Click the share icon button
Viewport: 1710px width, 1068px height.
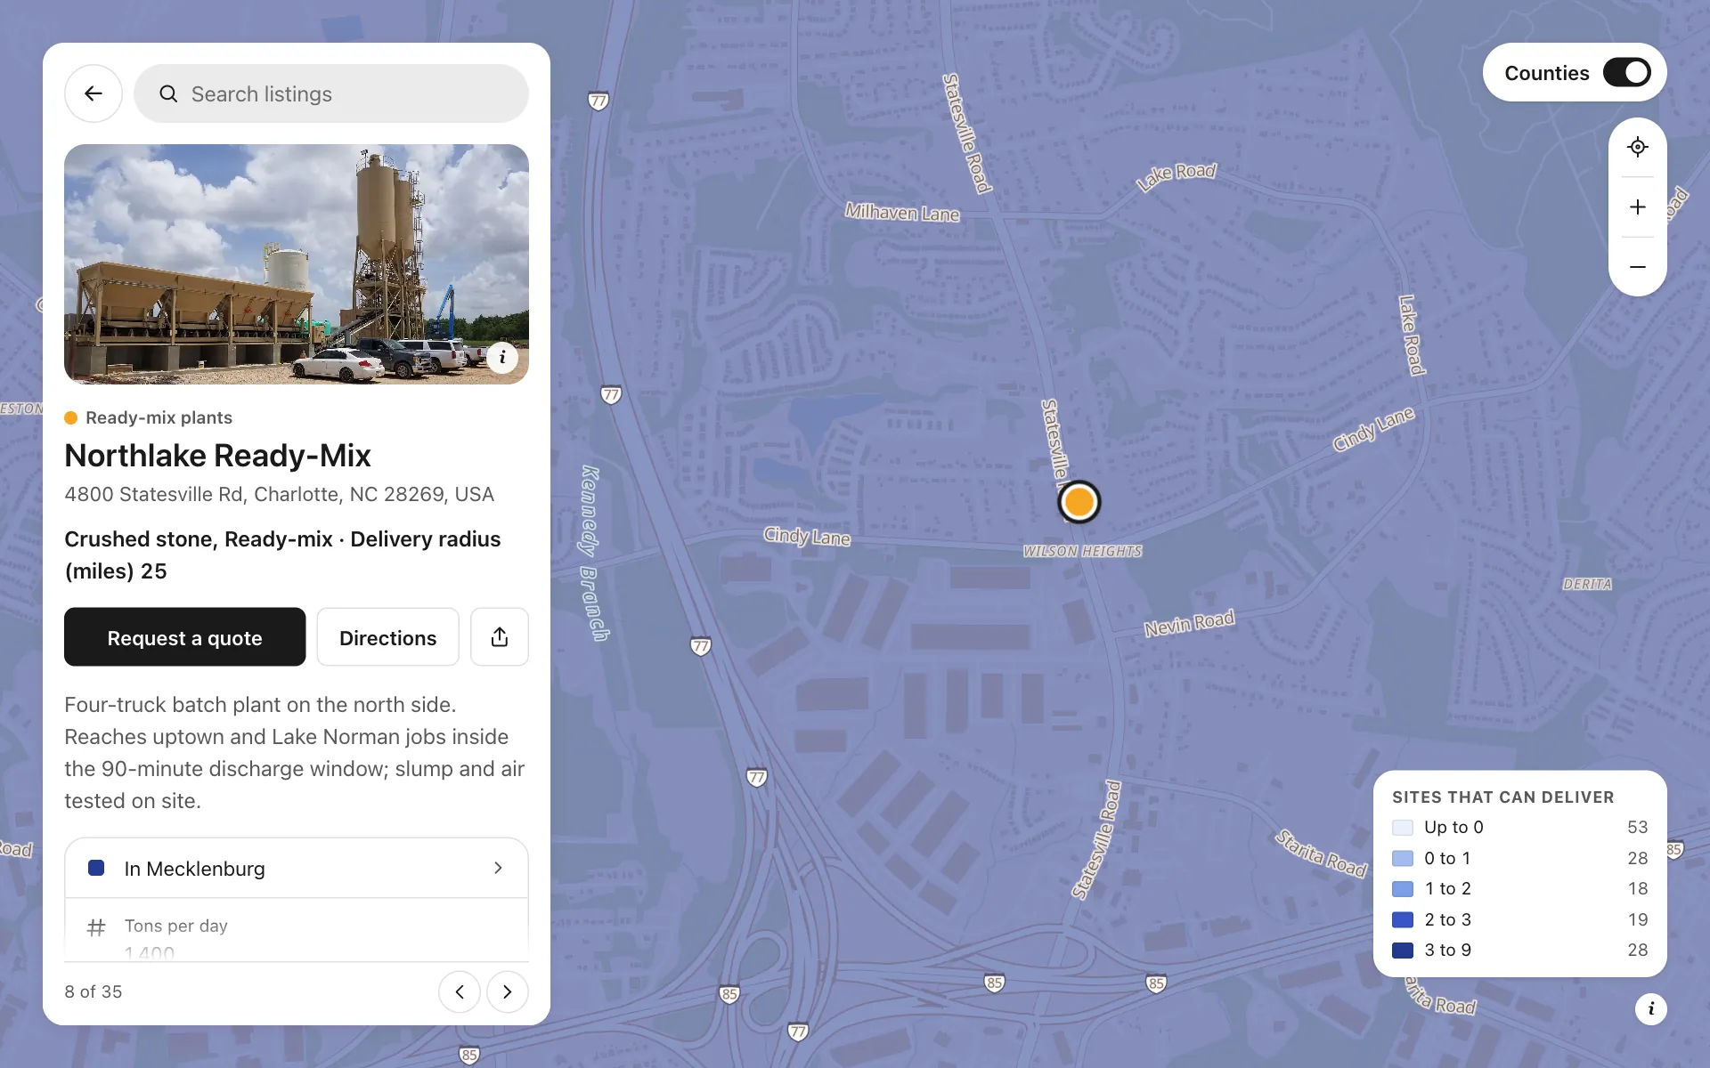click(500, 637)
